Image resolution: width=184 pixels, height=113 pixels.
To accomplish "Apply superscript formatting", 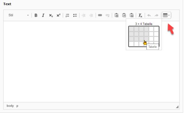I will [x=58, y=15].
